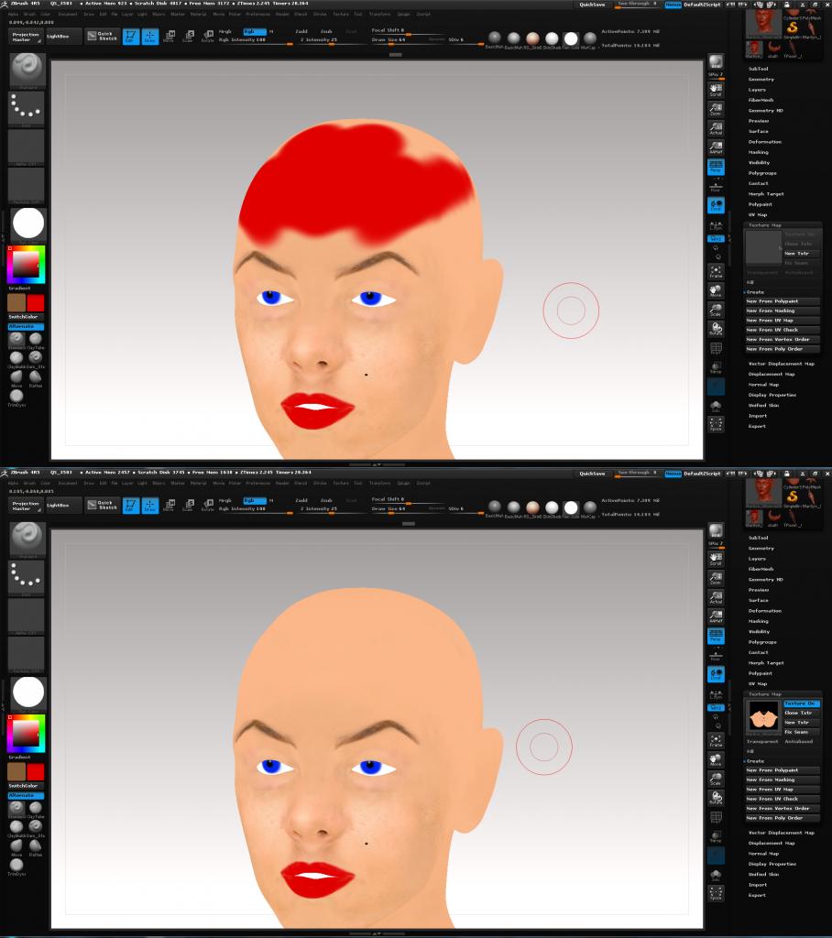The image size is (832, 938).
Task: Open the Tool menu
Action: [x=356, y=16]
